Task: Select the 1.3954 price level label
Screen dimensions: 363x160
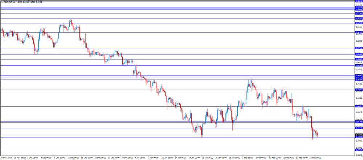Action: point(358,150)
